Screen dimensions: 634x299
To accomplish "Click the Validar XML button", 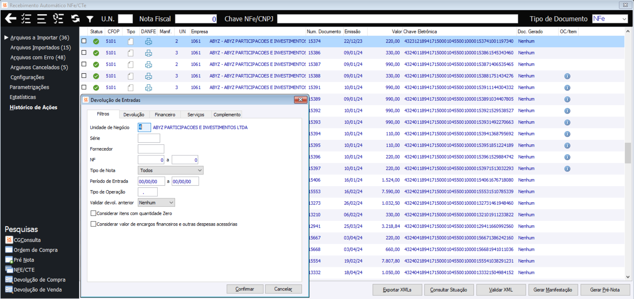I will [x=501, y=290].
